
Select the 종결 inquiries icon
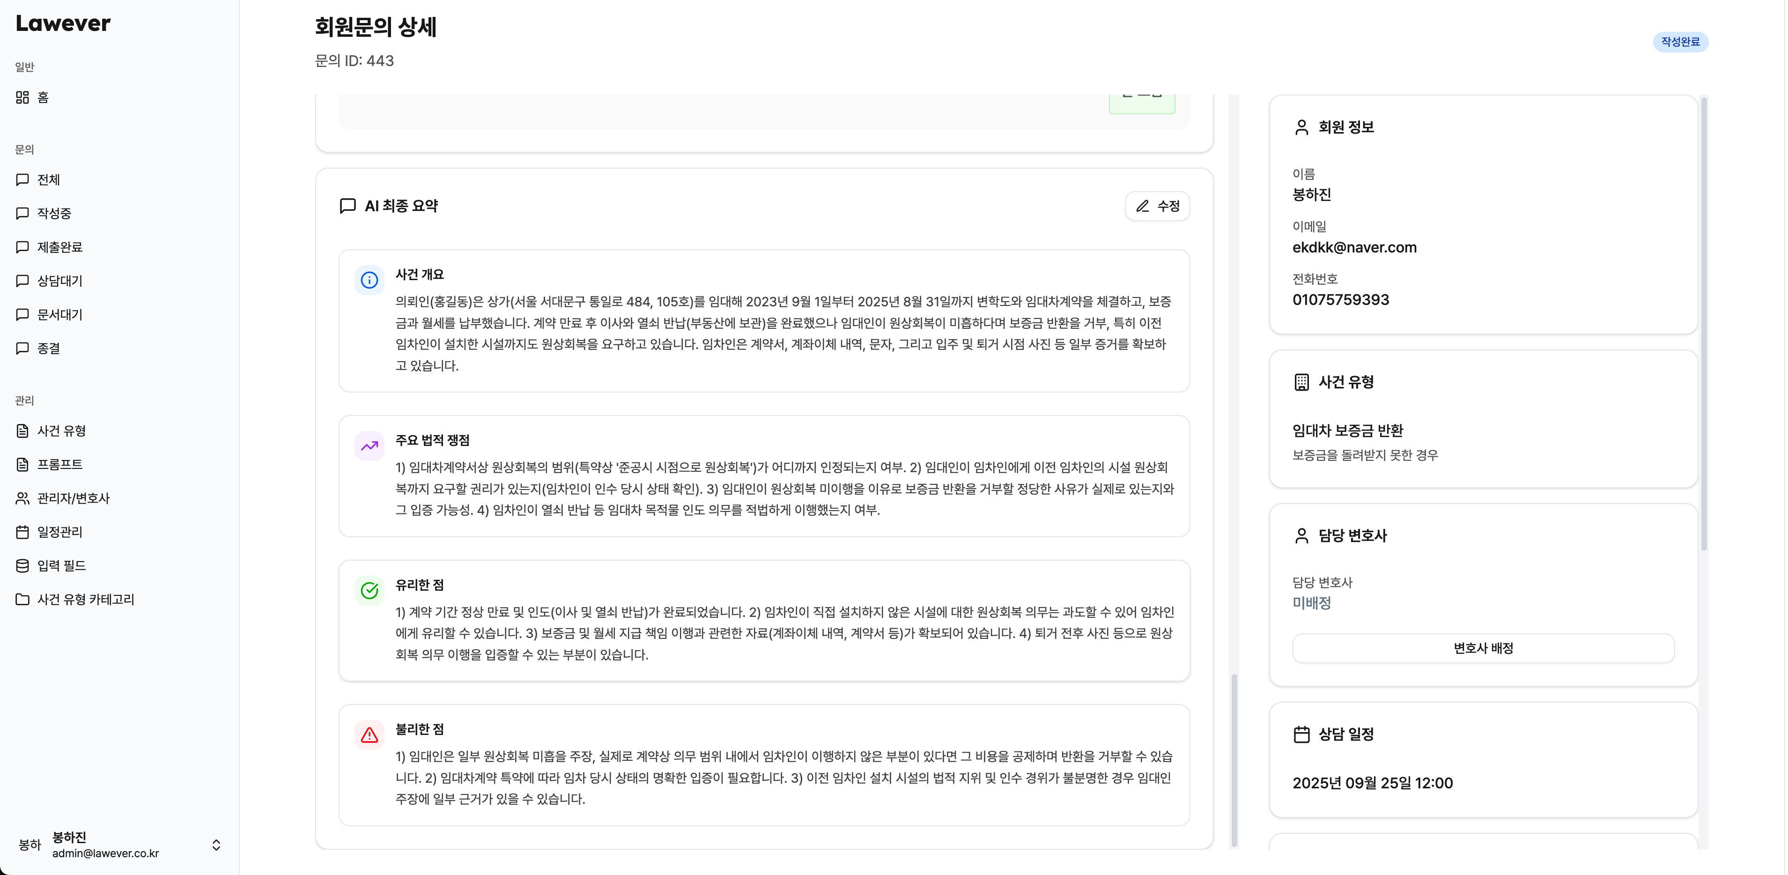[x=22, y=348]
